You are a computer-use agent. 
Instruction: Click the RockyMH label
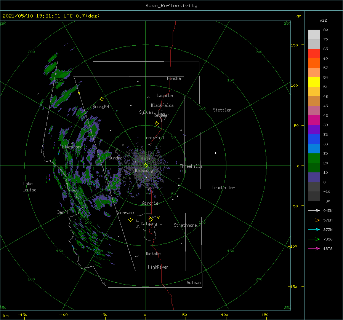[x=101, y=107]
